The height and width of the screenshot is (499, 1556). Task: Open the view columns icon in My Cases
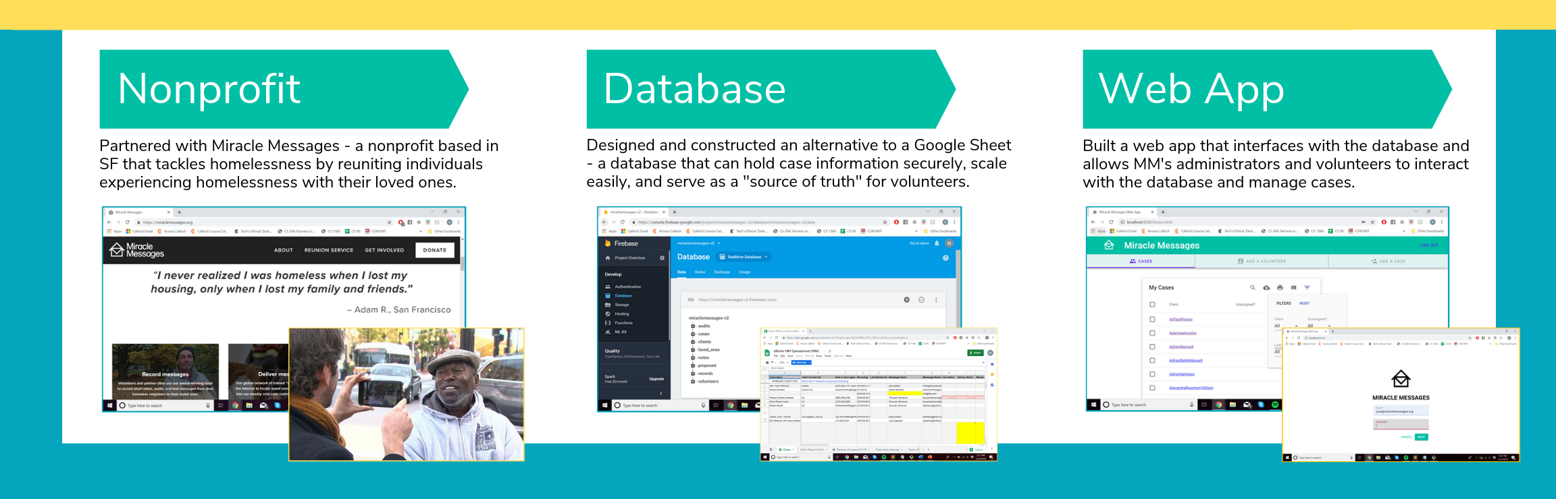click(1293, 288)
